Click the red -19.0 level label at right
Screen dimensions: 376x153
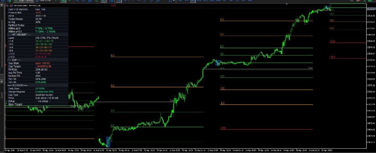(332, 57)
